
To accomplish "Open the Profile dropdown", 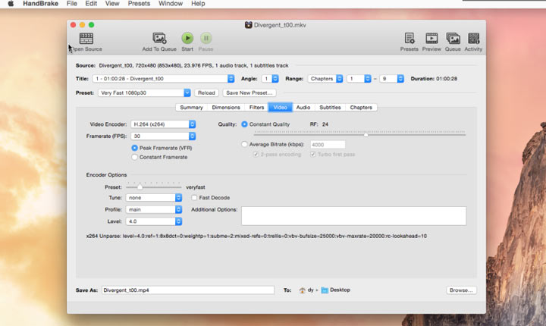I will tap(154, 210).
